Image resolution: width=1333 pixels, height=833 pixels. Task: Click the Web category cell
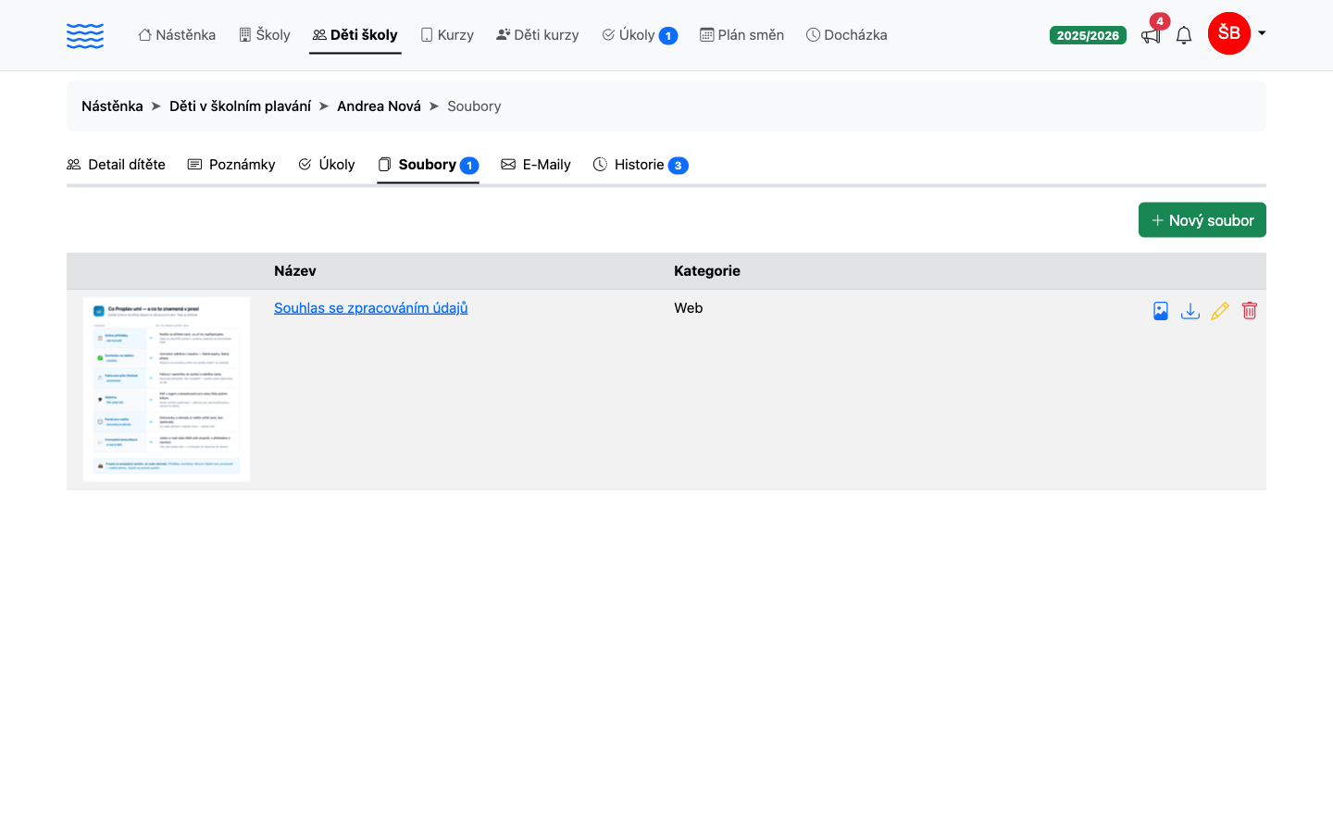(689, 308)
